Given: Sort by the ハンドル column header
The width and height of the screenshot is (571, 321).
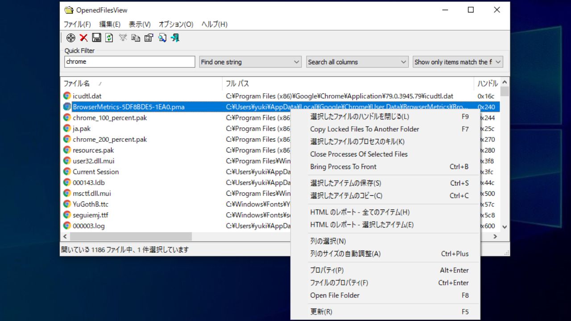Looking at the screenshot, I should pyautogui.click(x=487, y=83).
